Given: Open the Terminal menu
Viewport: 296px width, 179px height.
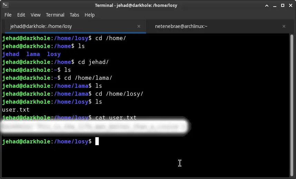Looking at the screenshot, I should point(55,15).
